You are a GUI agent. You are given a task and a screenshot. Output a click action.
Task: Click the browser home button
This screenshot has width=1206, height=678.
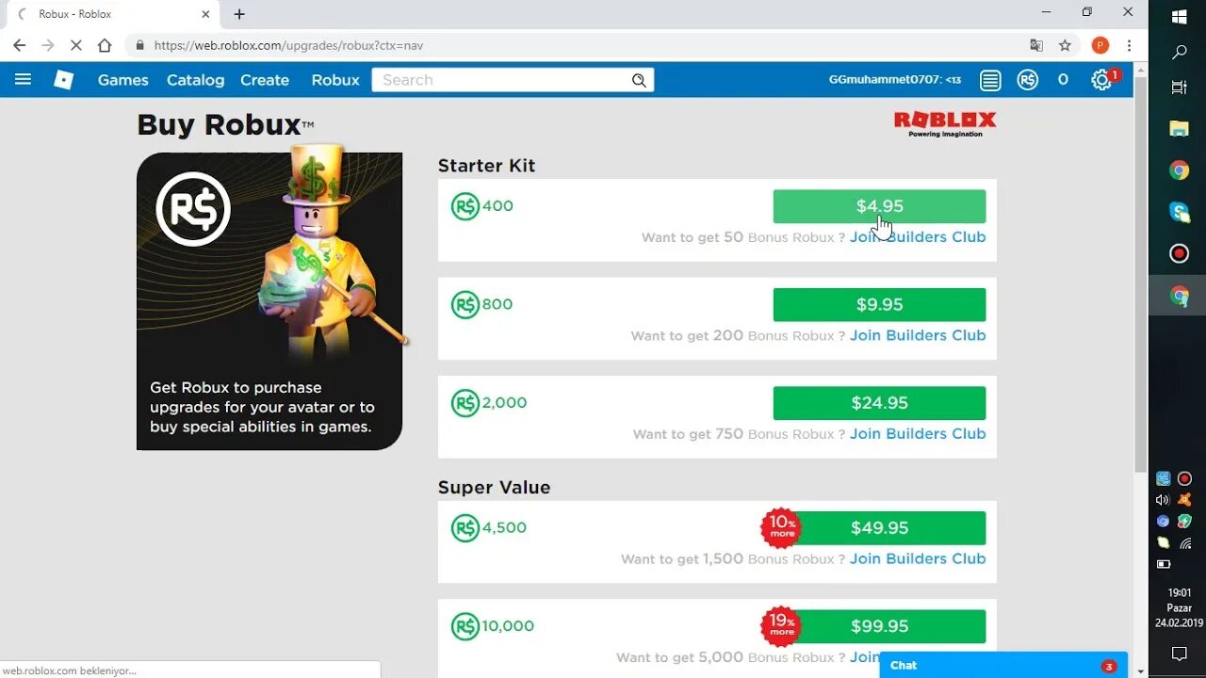pyautogui.click(x=105, y=45)
